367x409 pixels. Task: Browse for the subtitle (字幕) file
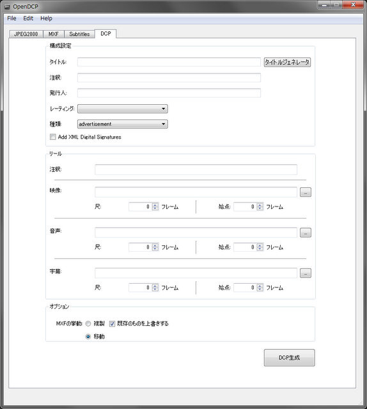[x=306, y=273]
